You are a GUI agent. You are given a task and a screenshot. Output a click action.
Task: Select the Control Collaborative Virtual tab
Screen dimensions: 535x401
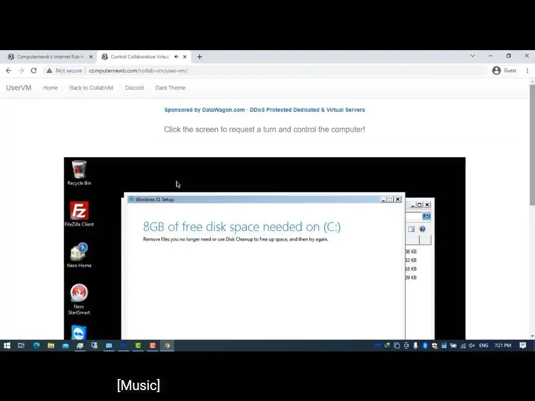point(139,56)
